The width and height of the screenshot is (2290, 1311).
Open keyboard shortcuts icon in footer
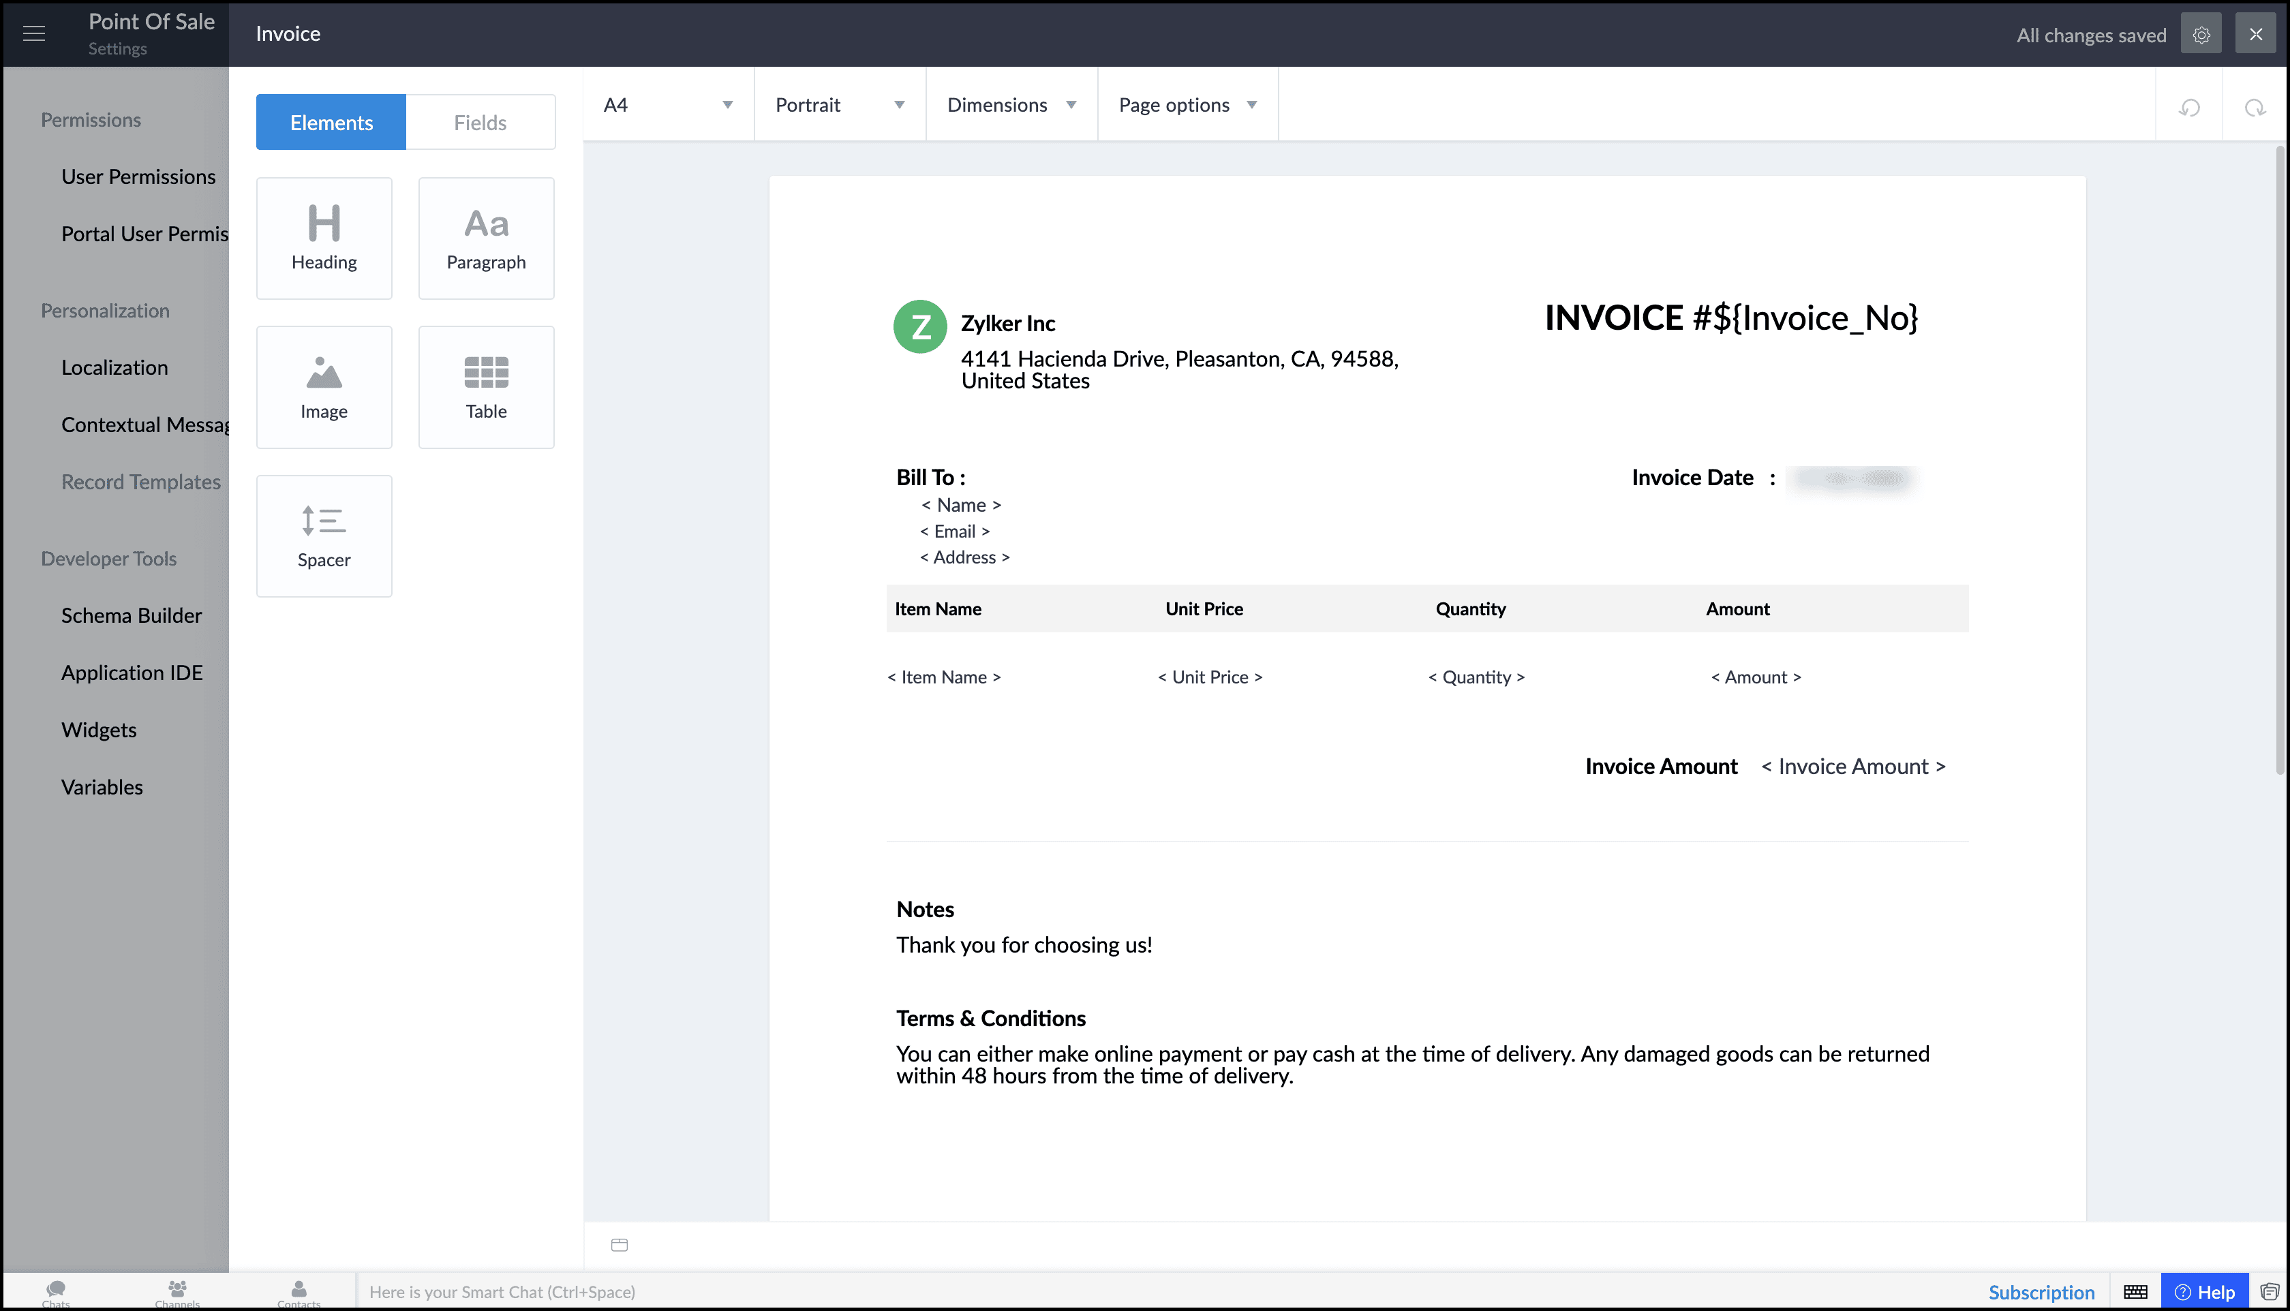(x=2135, y=1292)
